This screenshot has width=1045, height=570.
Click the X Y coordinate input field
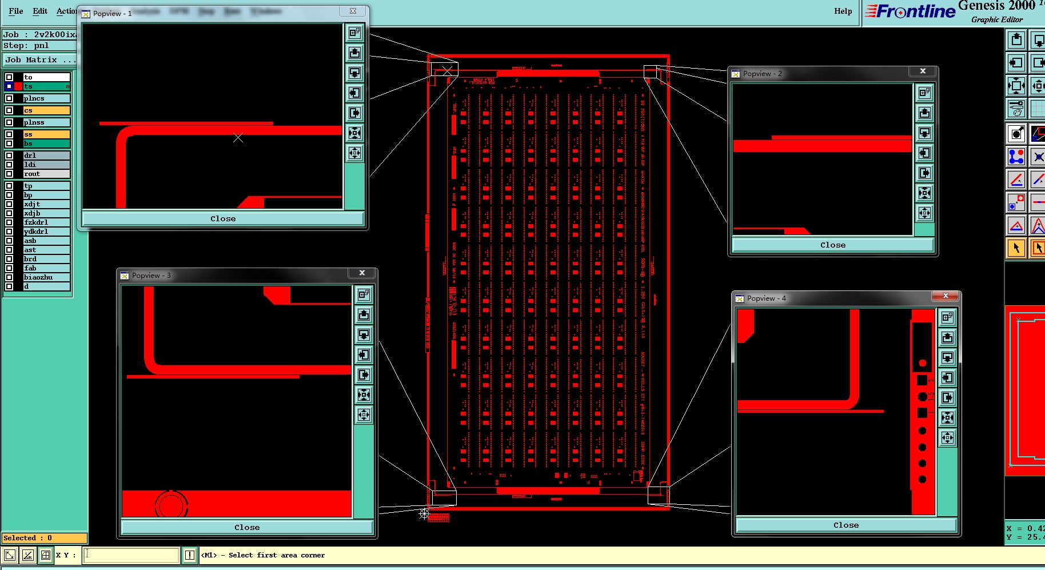(131, 555)
